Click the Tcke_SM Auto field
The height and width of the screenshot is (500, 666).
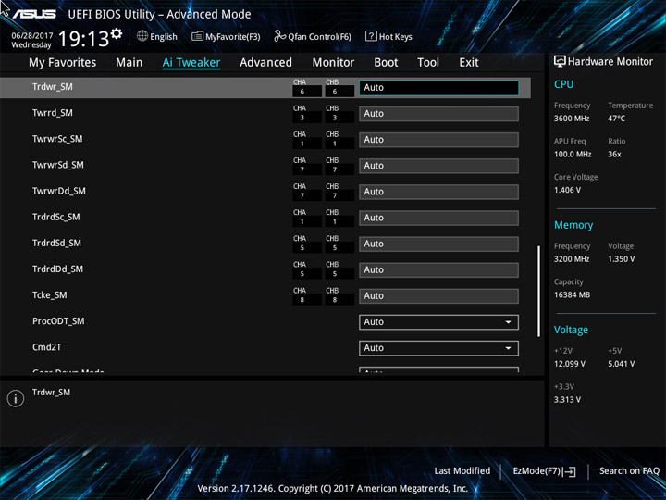pos(438,296)
